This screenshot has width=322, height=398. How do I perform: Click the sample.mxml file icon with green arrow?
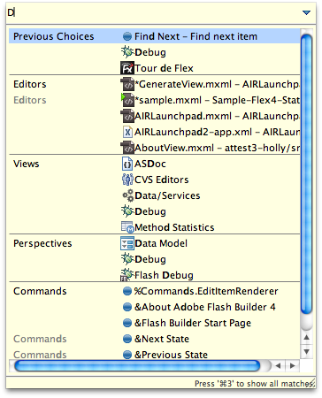127,100
